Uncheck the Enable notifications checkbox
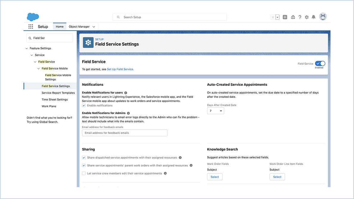 coord(84,105)
